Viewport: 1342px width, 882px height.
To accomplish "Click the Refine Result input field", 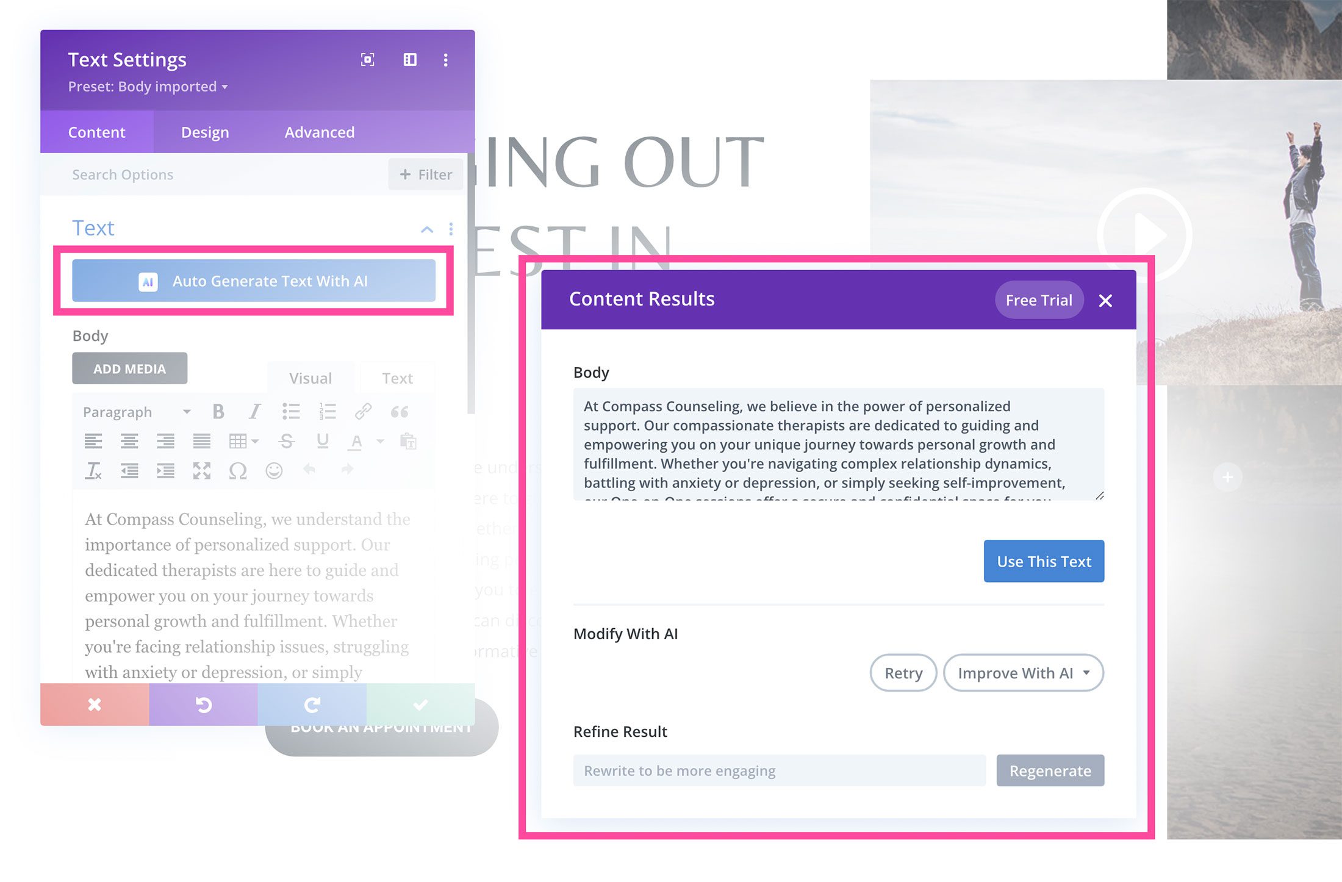I will pyautogui.click(x=778, y=770).
